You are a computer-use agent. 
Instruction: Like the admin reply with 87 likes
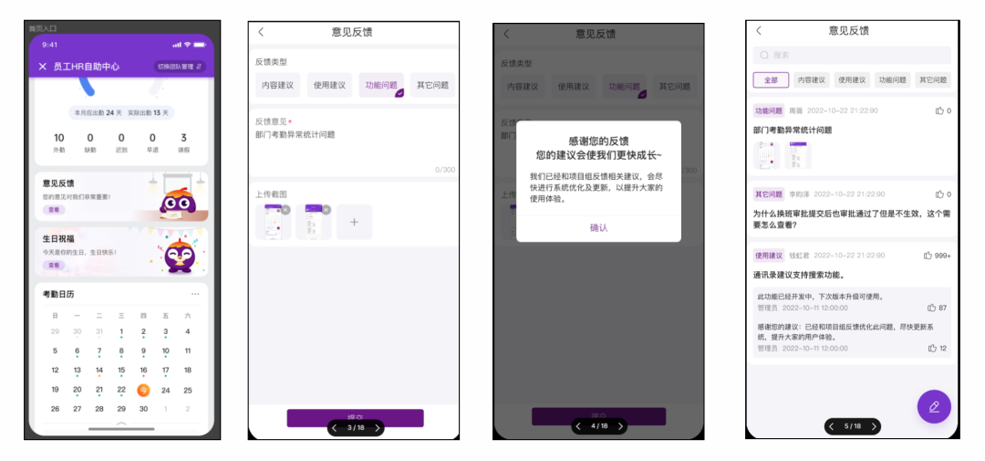click(x=931, y=308)
